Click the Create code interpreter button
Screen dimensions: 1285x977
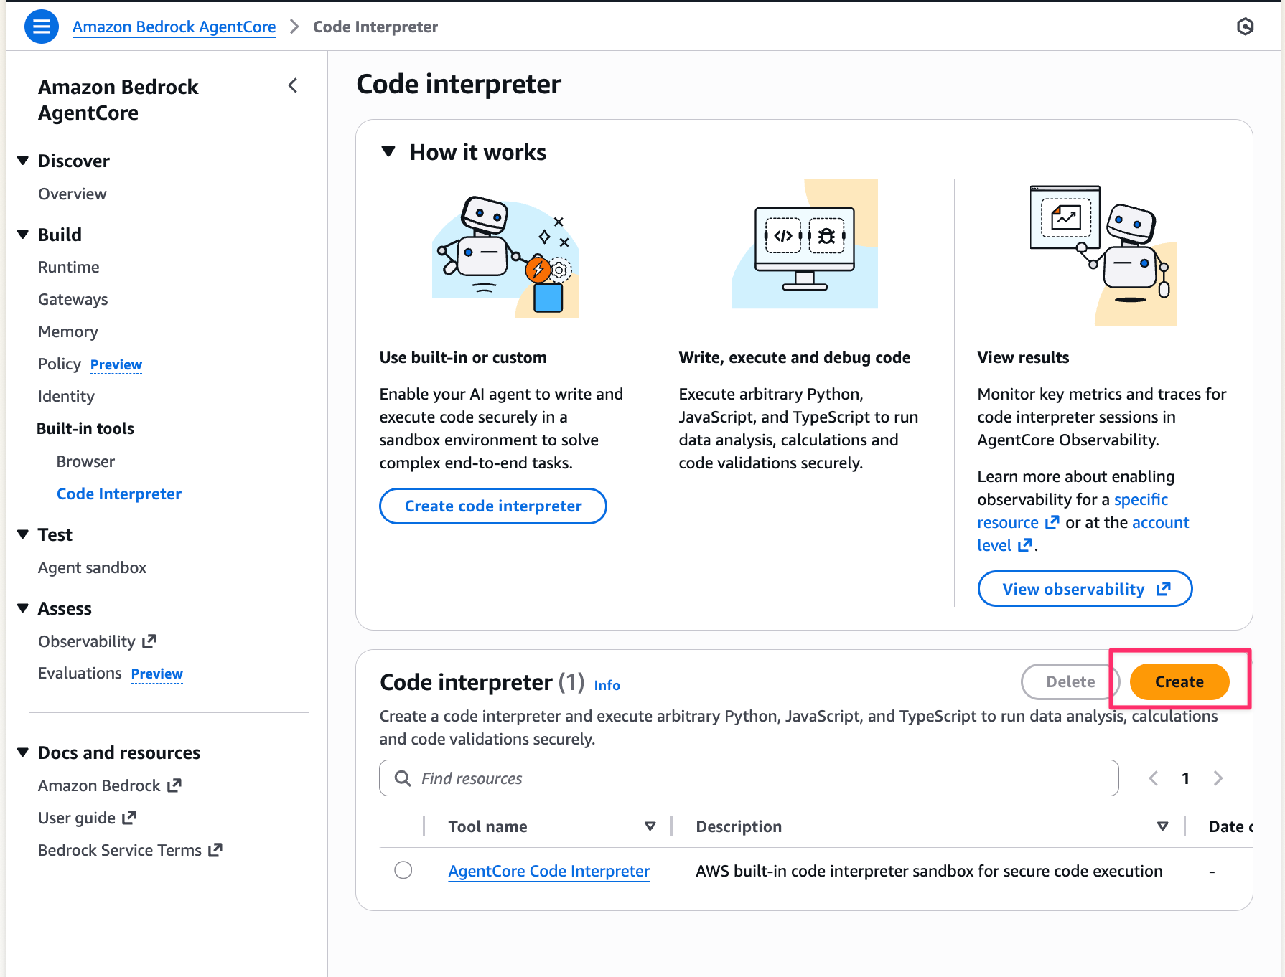point(493,506)
